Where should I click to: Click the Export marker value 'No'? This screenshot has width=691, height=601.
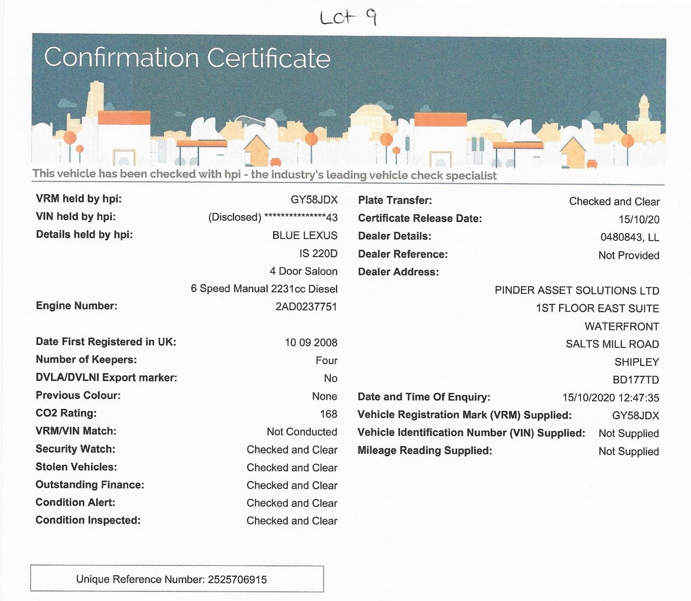[330, 378]
